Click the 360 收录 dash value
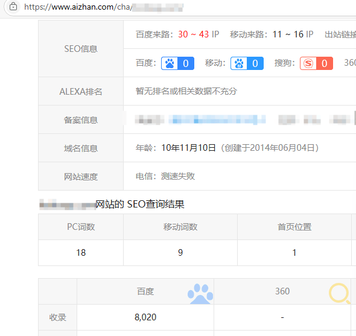 click(x=282, y=317)
